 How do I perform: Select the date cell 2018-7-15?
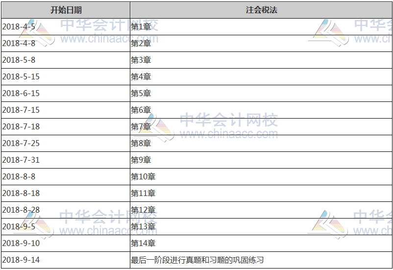pos(66,110)
